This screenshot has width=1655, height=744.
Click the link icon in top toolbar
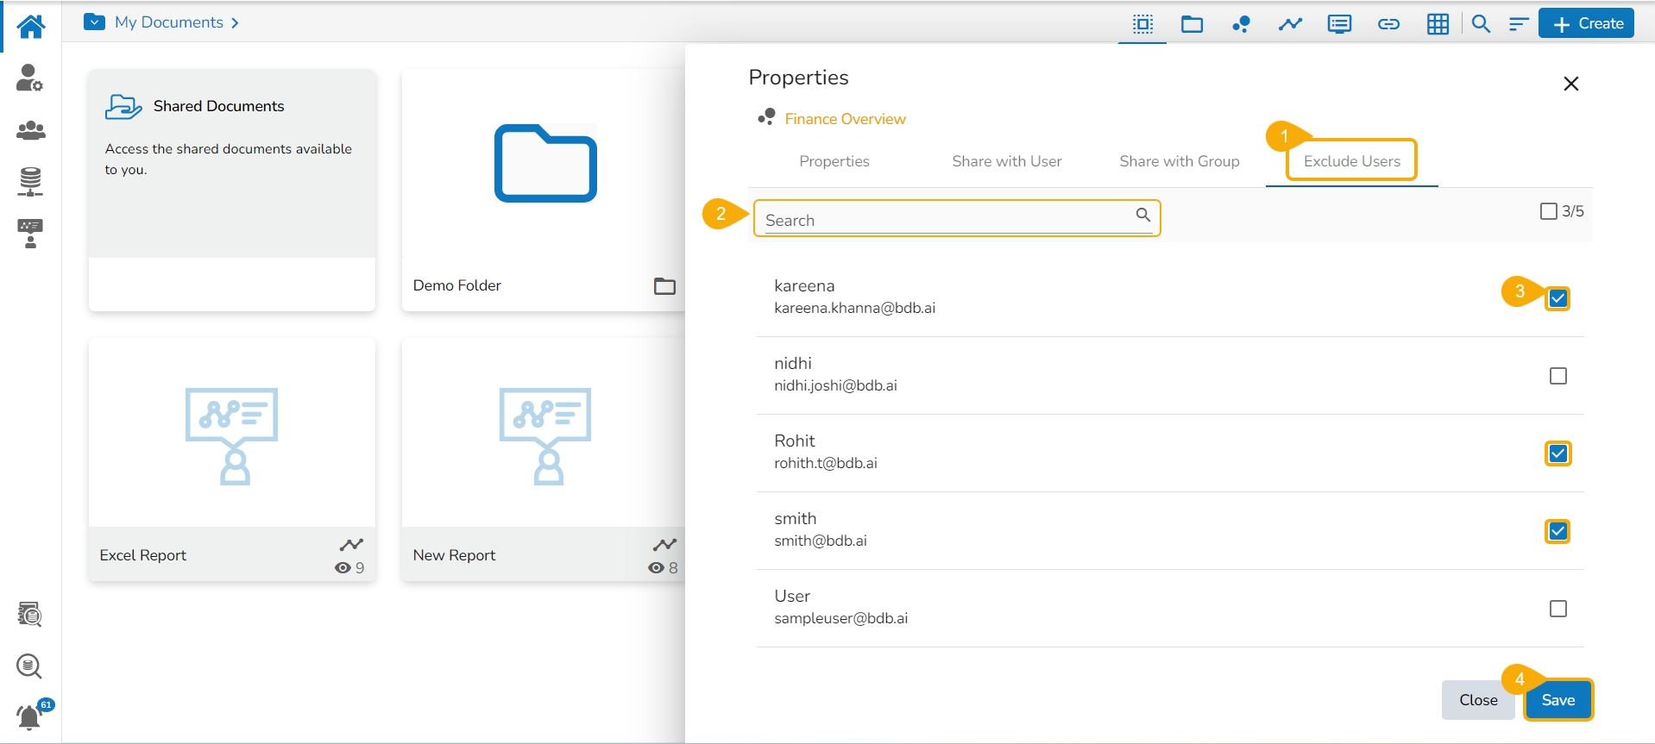(x=1388, y=24)
